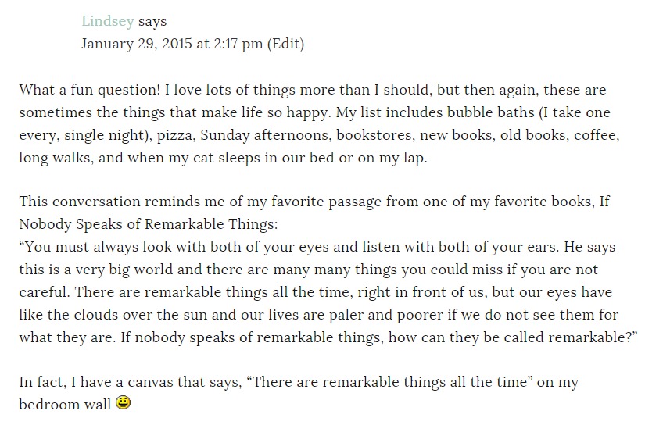Viewport: 645px width, 432px height.
Task: Click the phrase "What a fun question!"
Action: (x=90, y=90)
